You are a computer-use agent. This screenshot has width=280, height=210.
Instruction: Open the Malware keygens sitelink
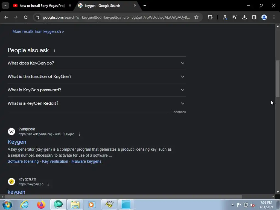pos(86,161)
